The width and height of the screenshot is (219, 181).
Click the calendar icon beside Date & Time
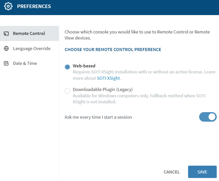(6, 63)
